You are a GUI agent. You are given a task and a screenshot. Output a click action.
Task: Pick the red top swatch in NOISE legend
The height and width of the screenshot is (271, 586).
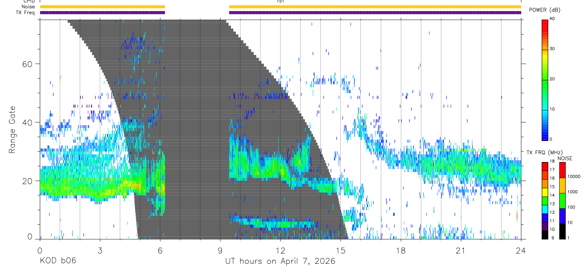[x=562, y=170]
